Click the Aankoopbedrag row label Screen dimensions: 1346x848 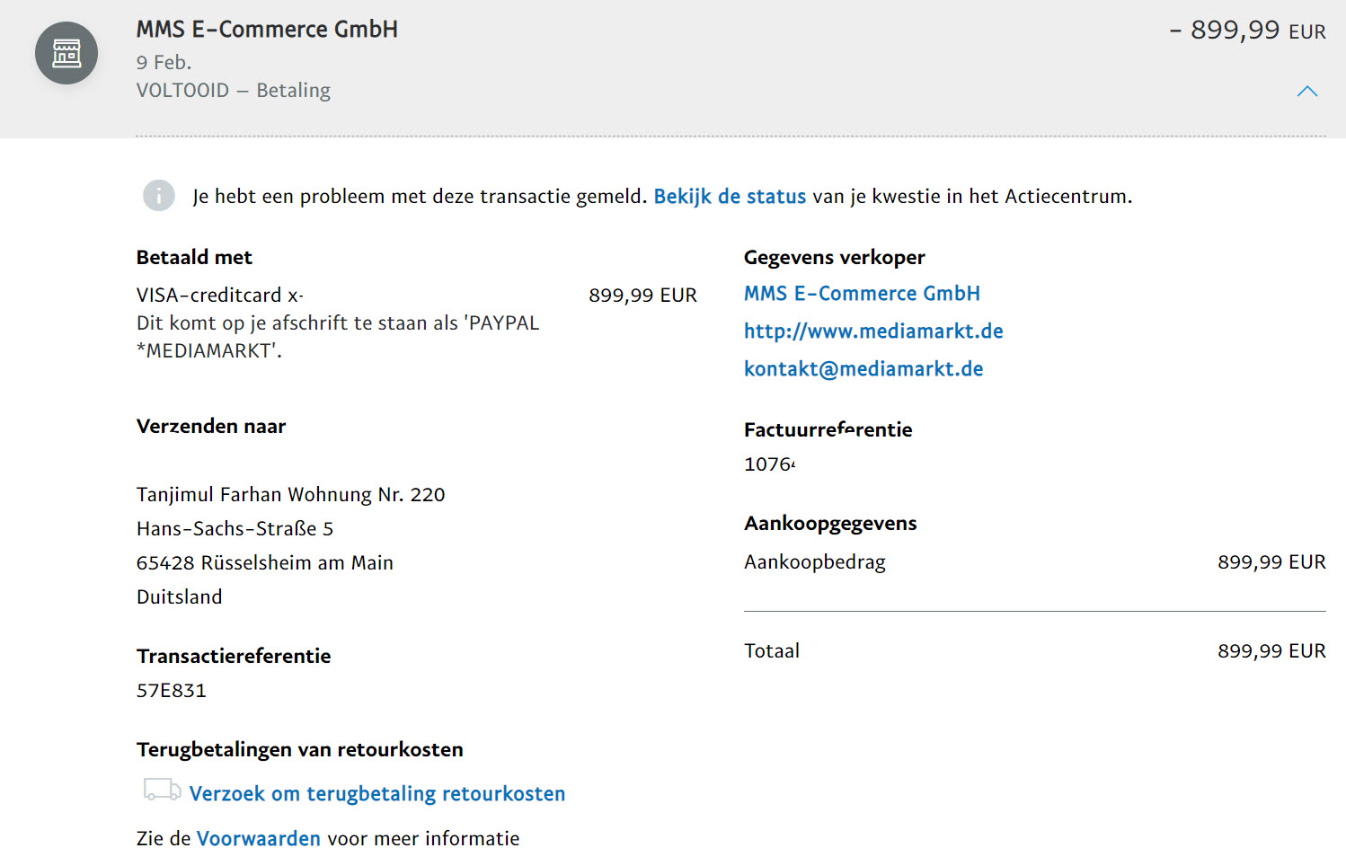tap(815, 562)
